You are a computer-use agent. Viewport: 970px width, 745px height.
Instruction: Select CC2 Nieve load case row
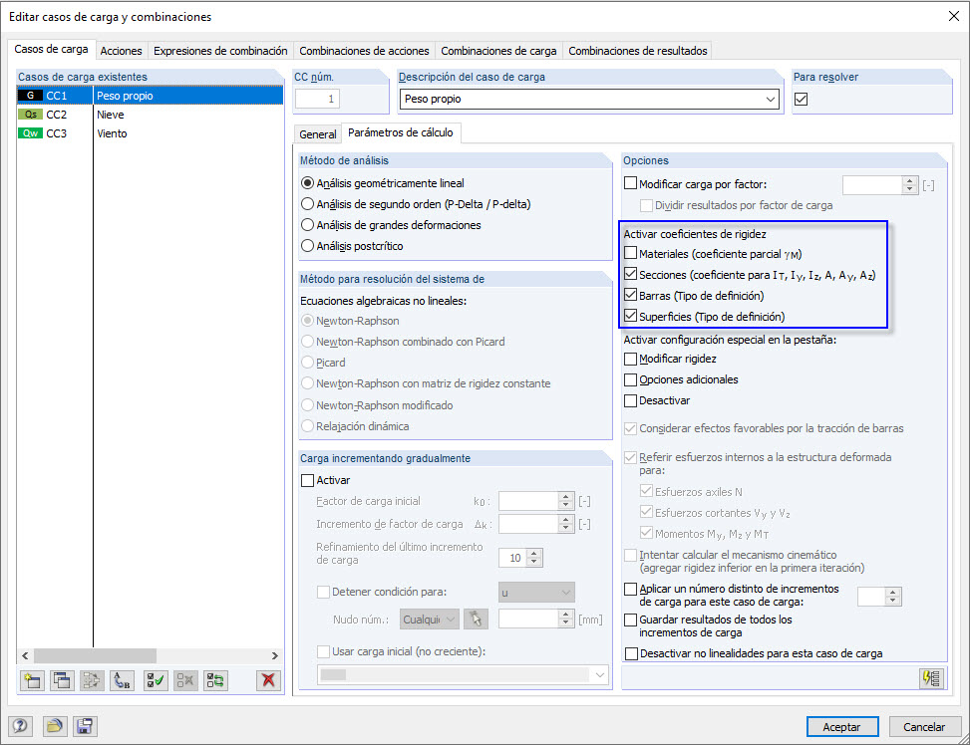coord(150,115)
